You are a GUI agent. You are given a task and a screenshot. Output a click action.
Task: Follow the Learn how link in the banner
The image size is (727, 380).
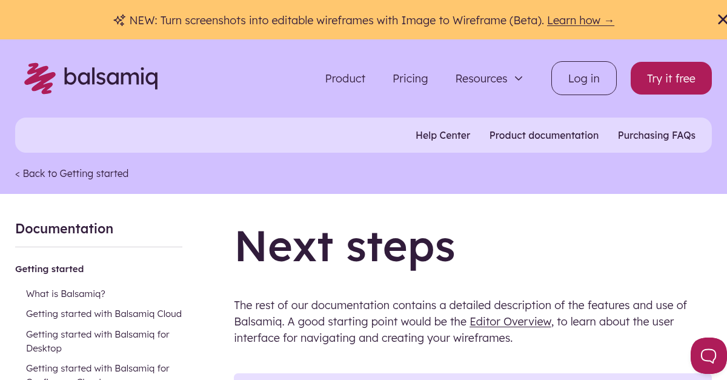(x=580, y=20)
